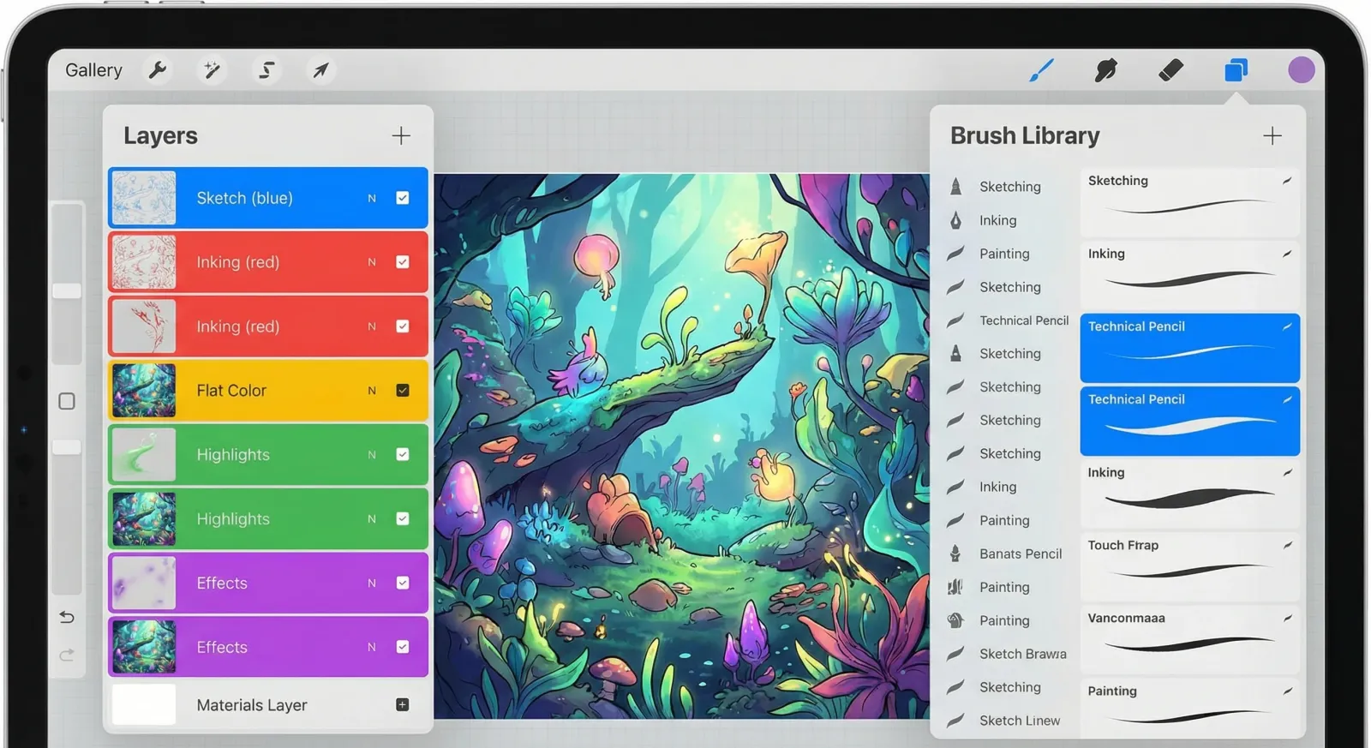Image resolution: width=1371 pixels, height=748 pixels.
Task: Hide the Sketch (blue) layer
Action: tap(403, 198)
